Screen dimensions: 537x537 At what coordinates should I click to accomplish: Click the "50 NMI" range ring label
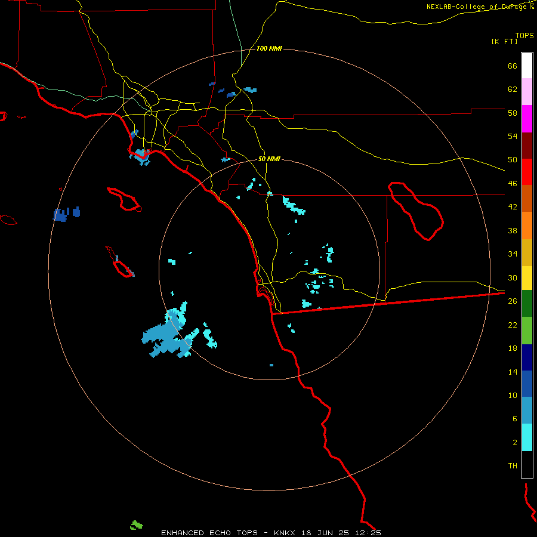pyautogui.click(x=269, y=159)
